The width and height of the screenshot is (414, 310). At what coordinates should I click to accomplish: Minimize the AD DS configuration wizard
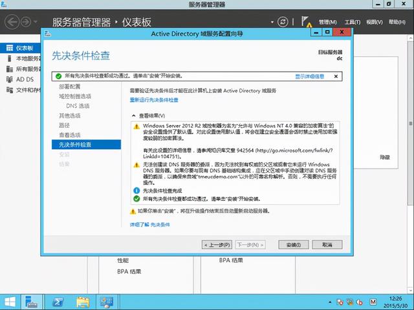tap(316, 32)
